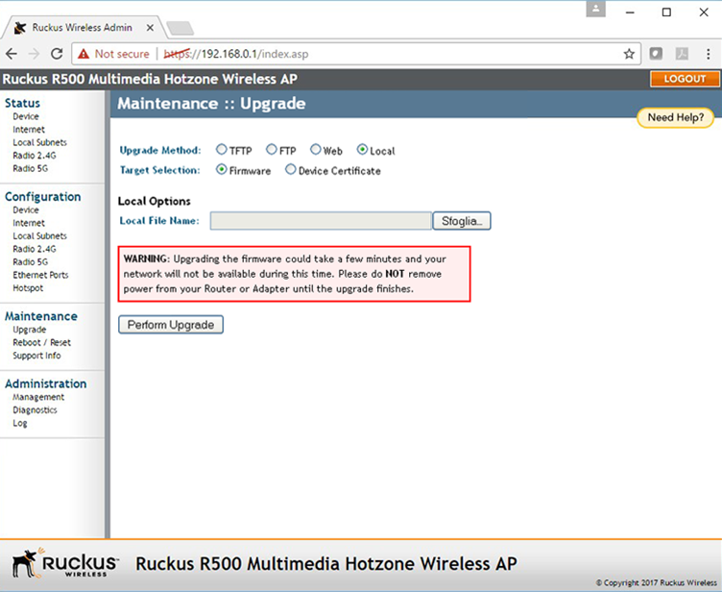Bookmark page with star icon
Screen dimensions: 722x592
[x=629, y=54]
